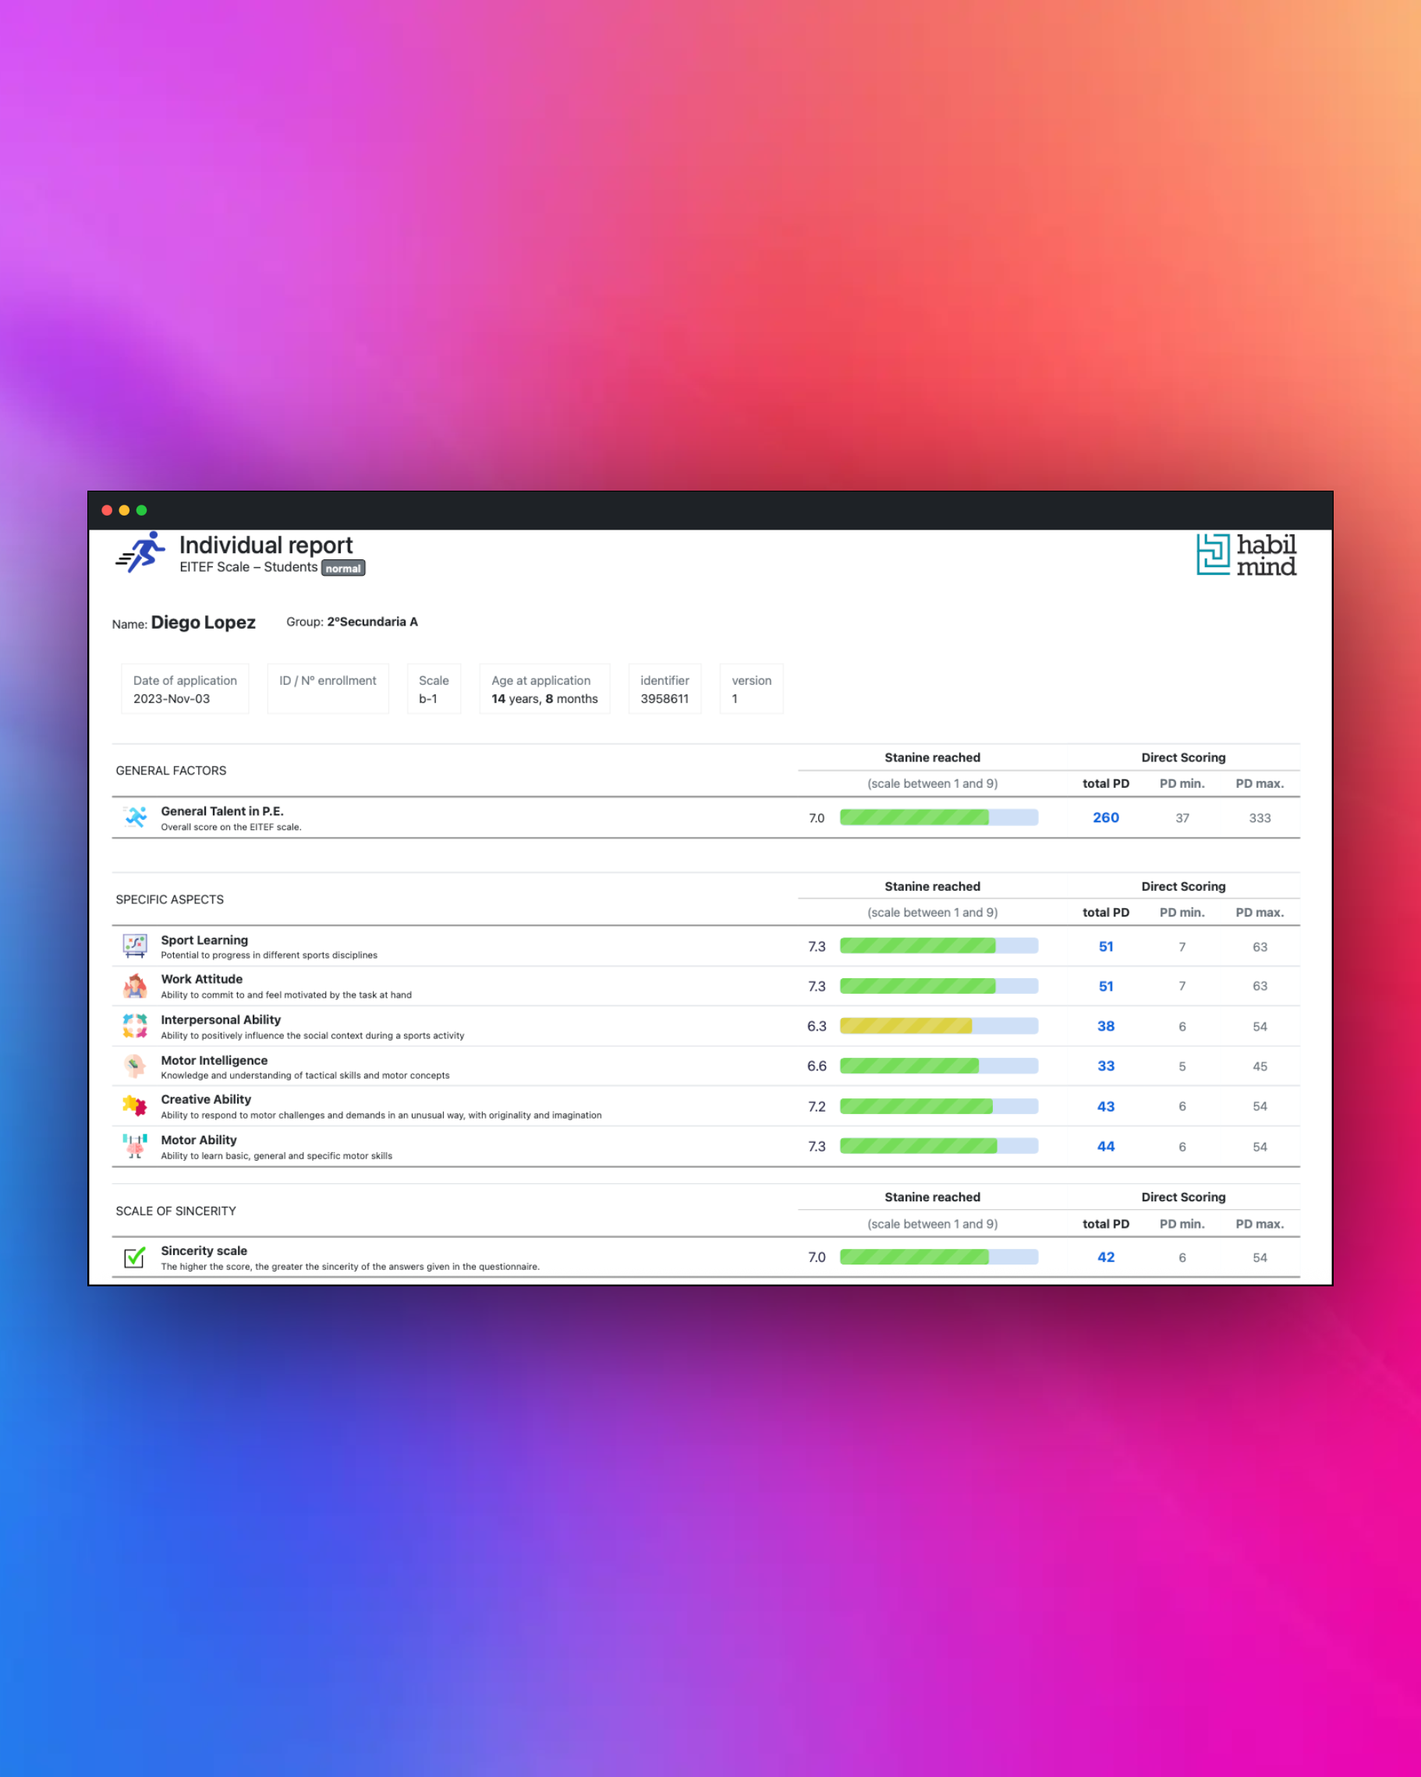Click the Motor Intelligence head icon
1421x1777 pixels.
135,1066
